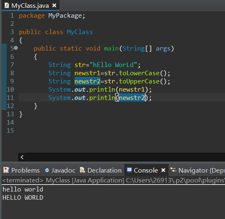Click the Declaration view icon
225x219 pixels.
coord(82,170)
